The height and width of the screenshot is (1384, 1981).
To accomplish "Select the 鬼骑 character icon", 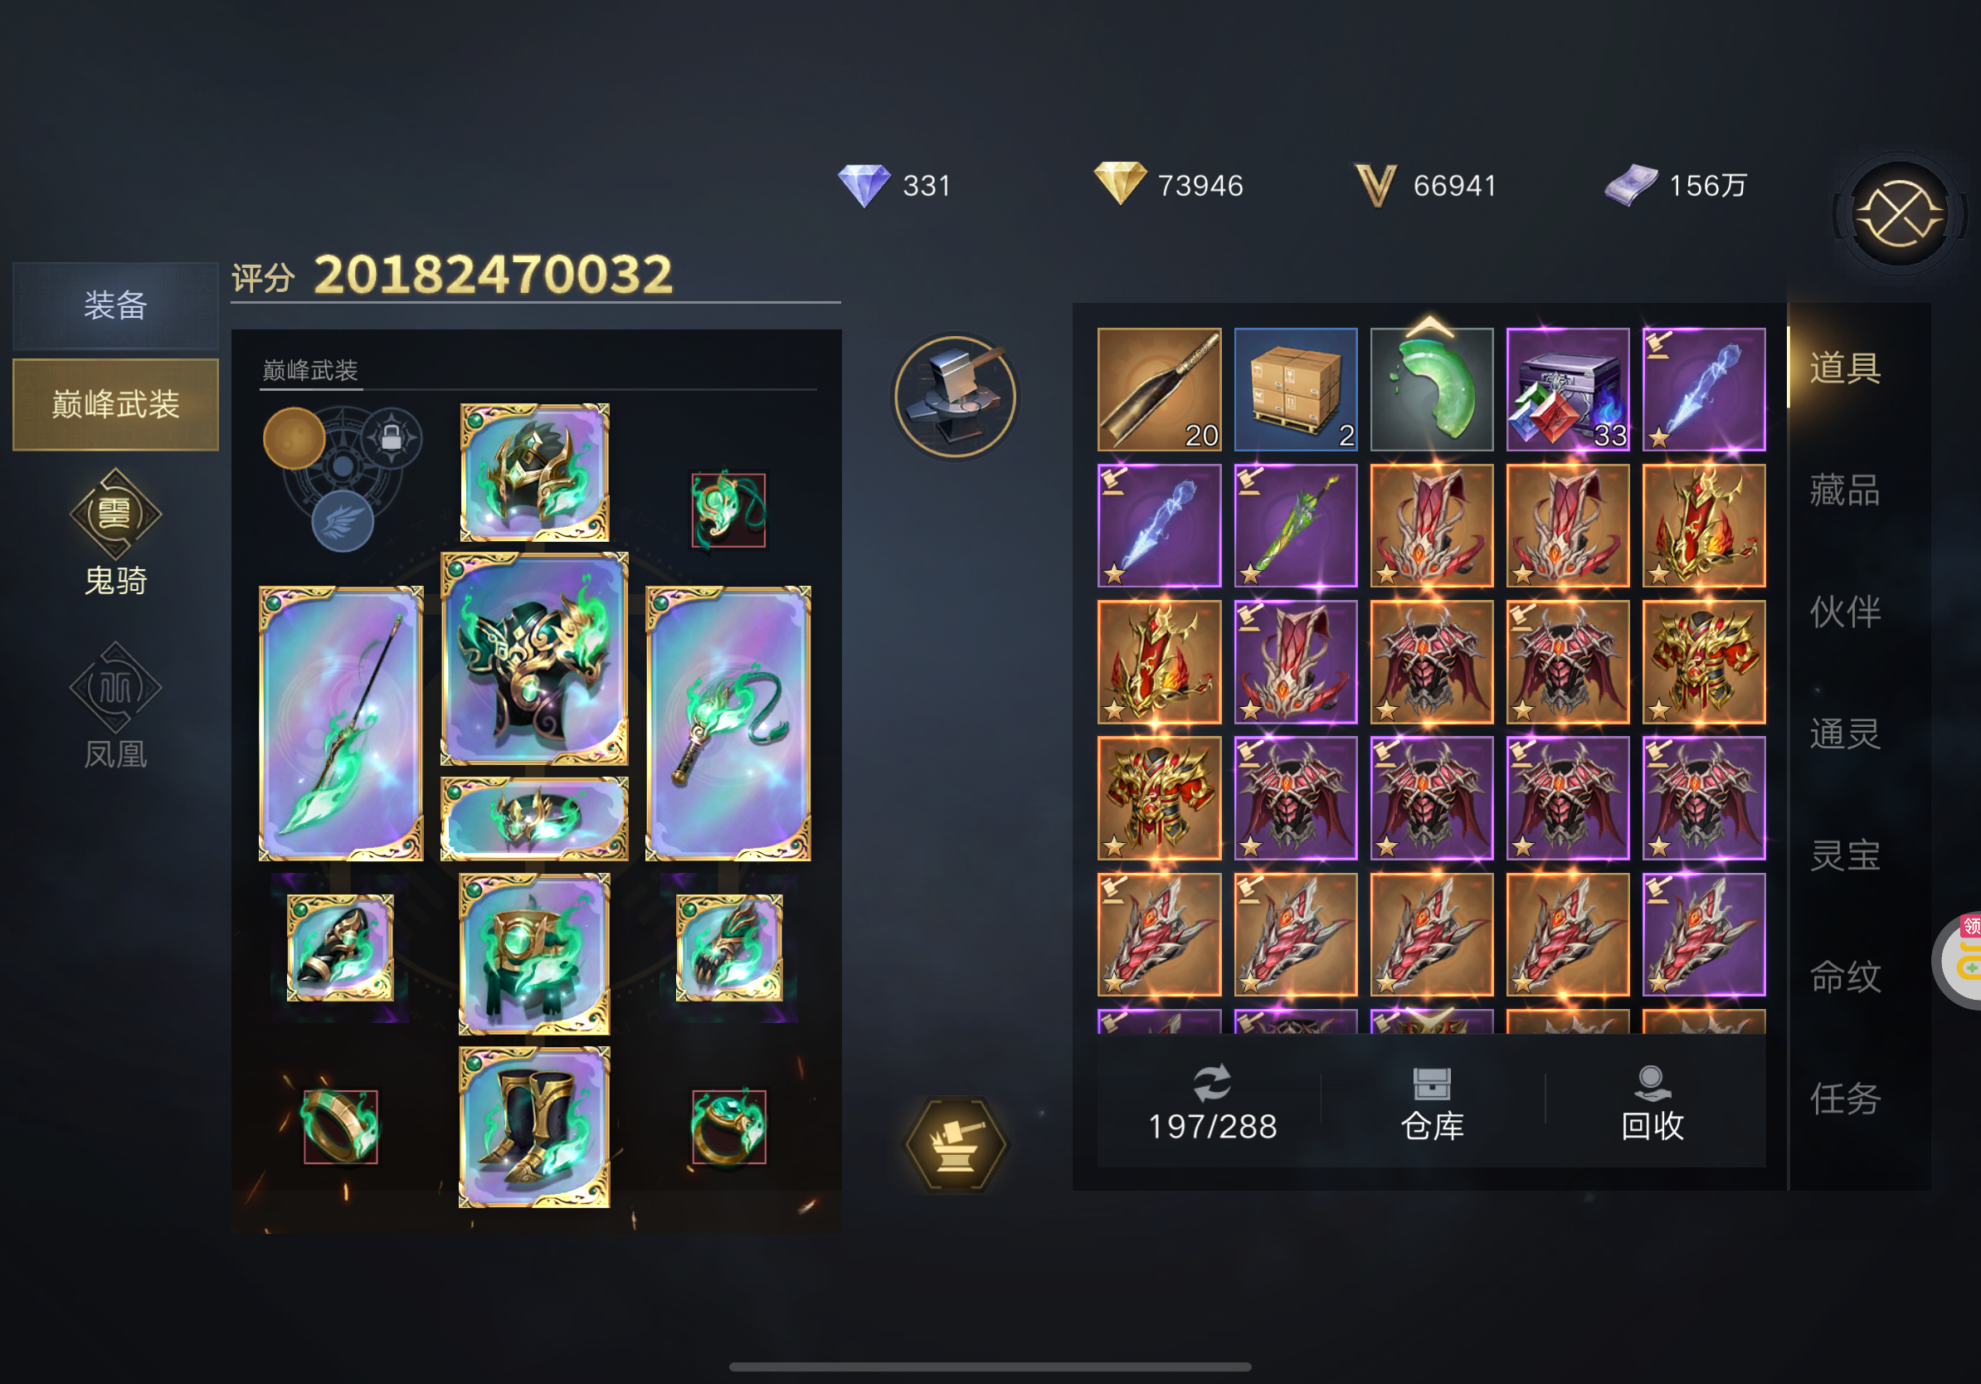I will pos(115,533).
